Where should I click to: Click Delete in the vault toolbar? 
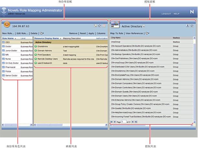pos(34,33)
